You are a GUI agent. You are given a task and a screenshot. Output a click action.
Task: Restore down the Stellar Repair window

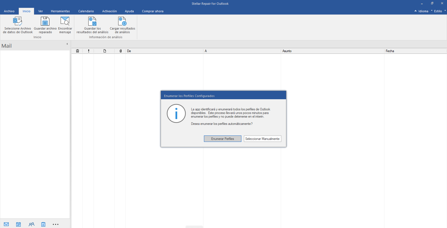pos(432,4)
